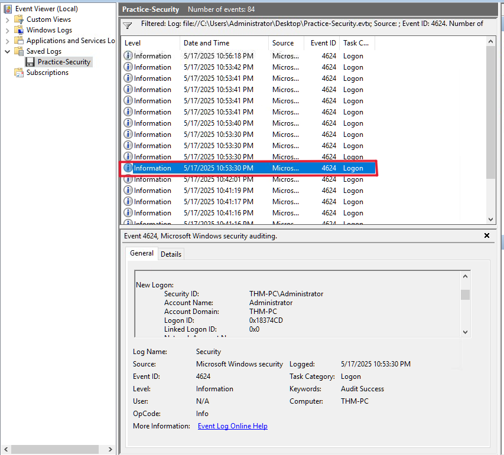Select the Practice-Security saved log icon
The height and width of the screenshot is (455, 504).
click(x=30, y=62)
